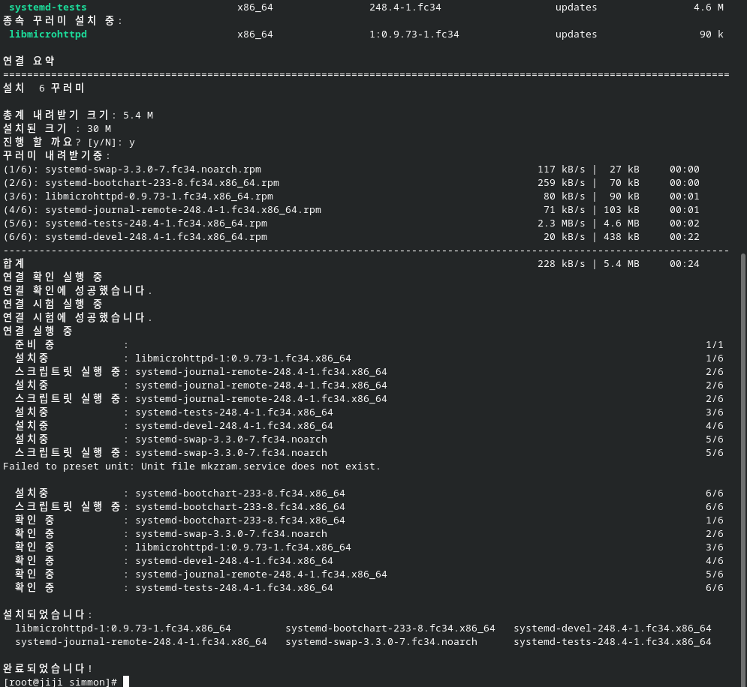The height and width of the screenshot is (687, 747).
Task: Click the 'Failed to preset unit' error line
Action: click(x=191, y=466)
